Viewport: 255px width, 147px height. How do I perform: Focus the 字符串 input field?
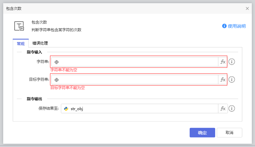[x=137, y=62]
